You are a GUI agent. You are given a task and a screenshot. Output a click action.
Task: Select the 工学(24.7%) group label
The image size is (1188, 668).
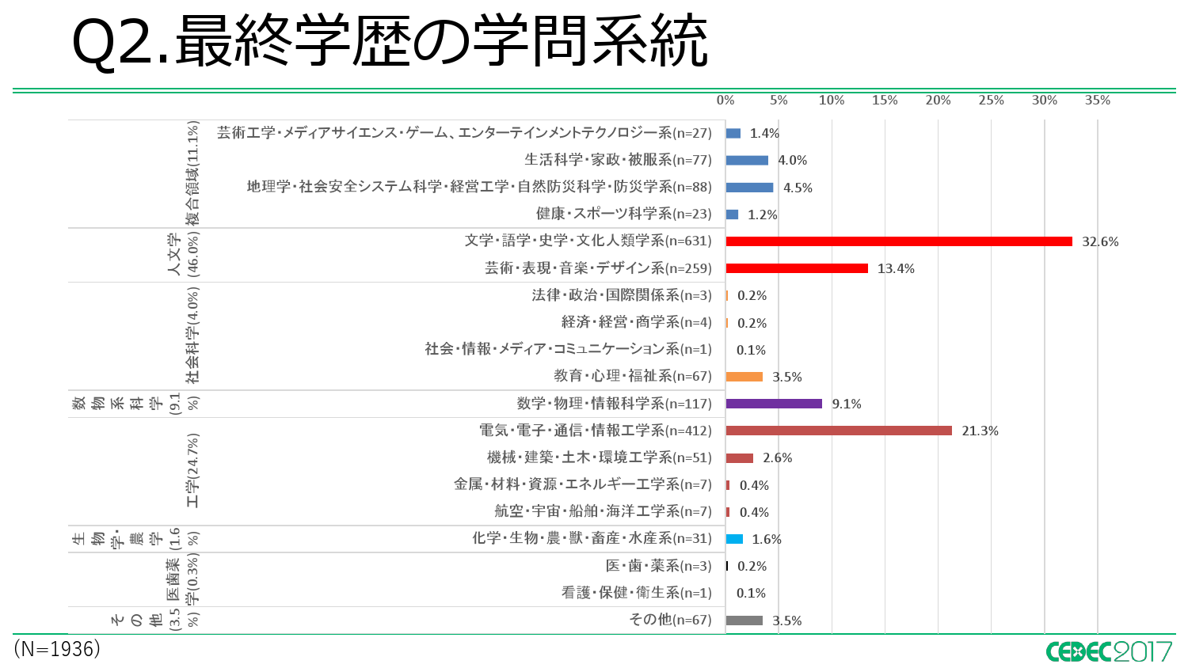[192, 471]
